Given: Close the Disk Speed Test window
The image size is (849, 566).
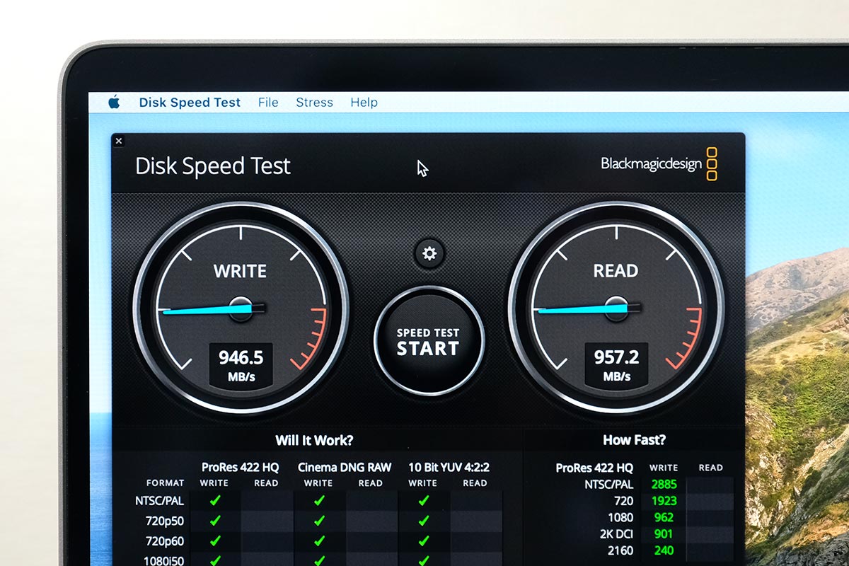Looking at the screenshot, I should point(119,141).
